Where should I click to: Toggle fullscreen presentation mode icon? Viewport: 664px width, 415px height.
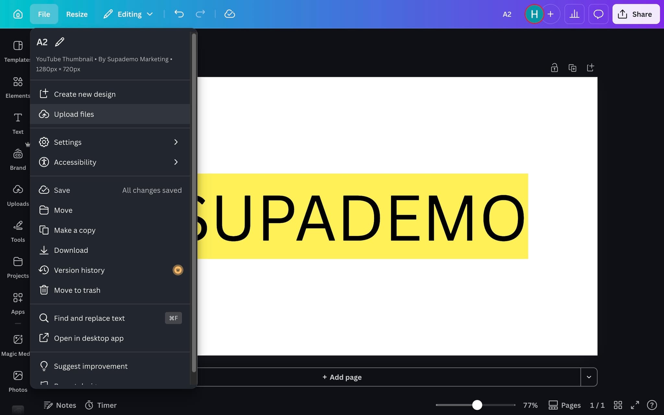[635, 405]
